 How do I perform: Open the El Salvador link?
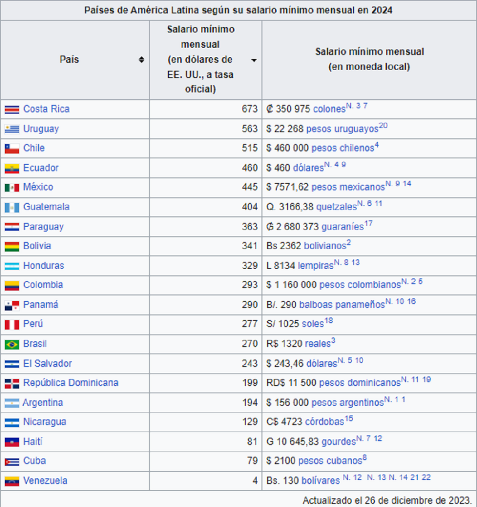[48, 363]
